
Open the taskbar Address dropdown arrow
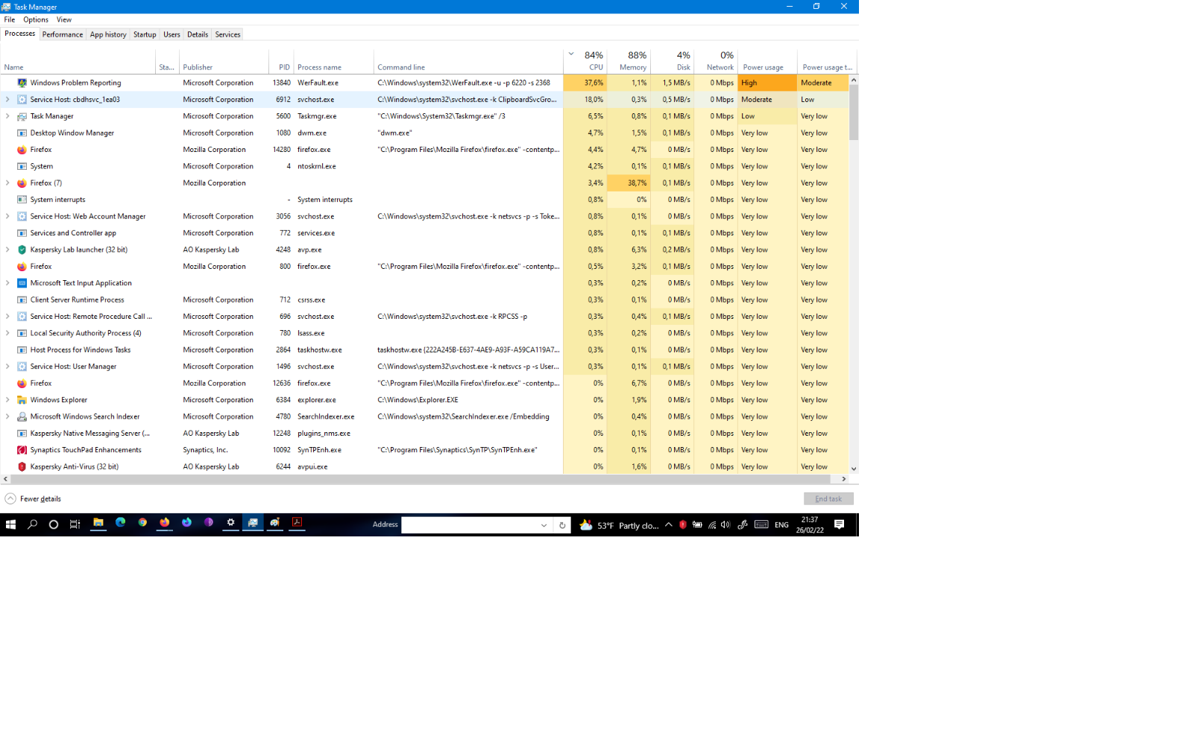[544, 525]
